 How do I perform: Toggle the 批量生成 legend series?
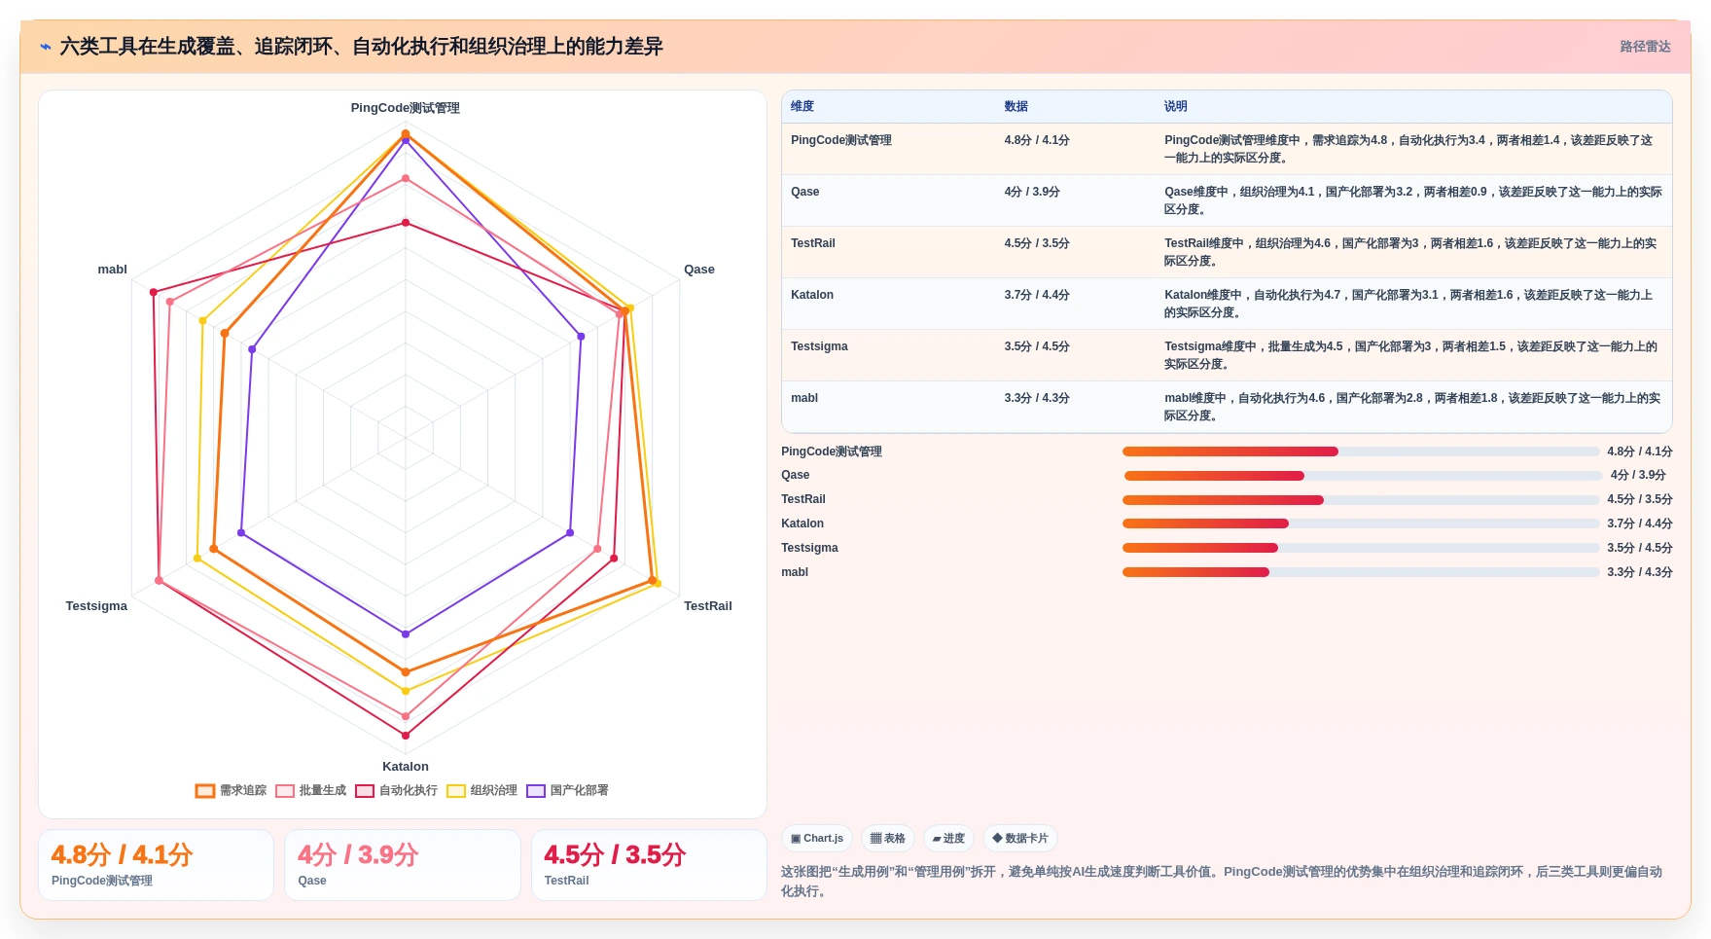(x=311, y=790)
